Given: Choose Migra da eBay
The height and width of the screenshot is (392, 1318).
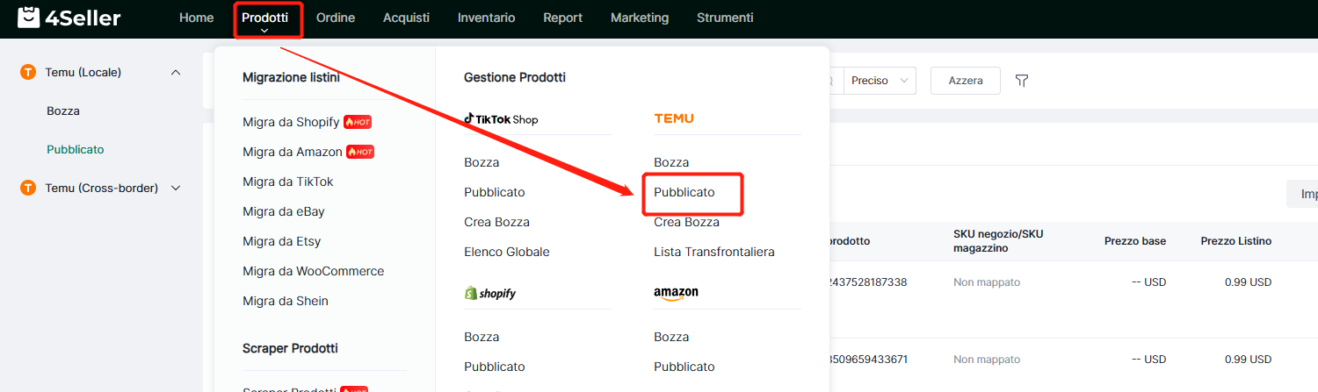Looking at the screenshot, I should [284, 211].
